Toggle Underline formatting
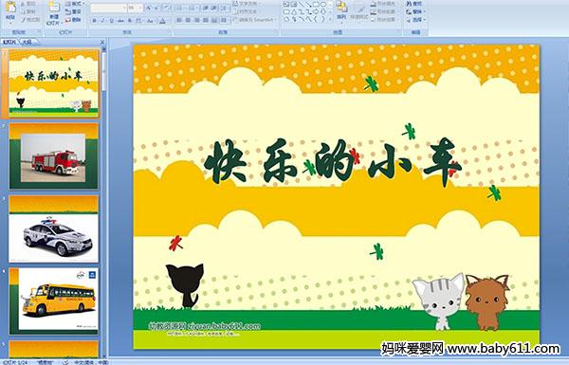The image size is (569, 365). pyautogui.click(x=111, y=21)
